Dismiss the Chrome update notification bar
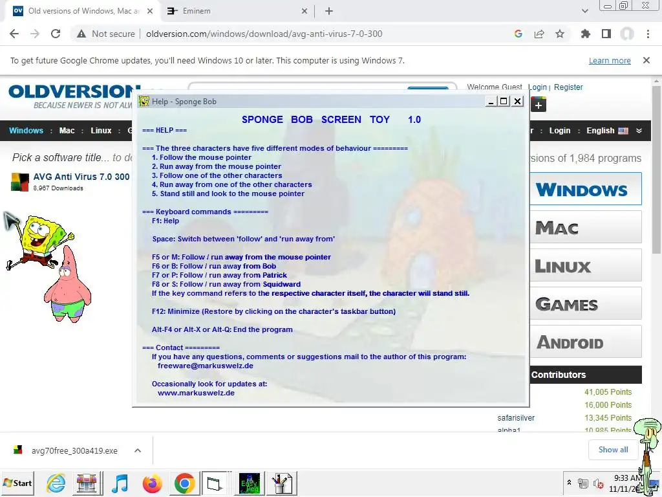 pyautogui.click(x=646, y=60)
